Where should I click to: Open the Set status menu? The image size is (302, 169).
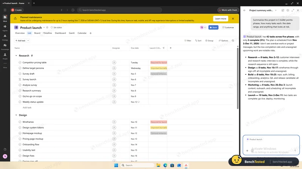pyautogui.click(x=56, y=27)
